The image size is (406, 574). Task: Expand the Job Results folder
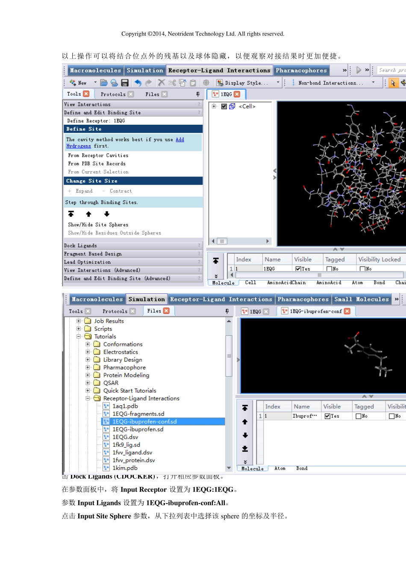coord(79,321)
